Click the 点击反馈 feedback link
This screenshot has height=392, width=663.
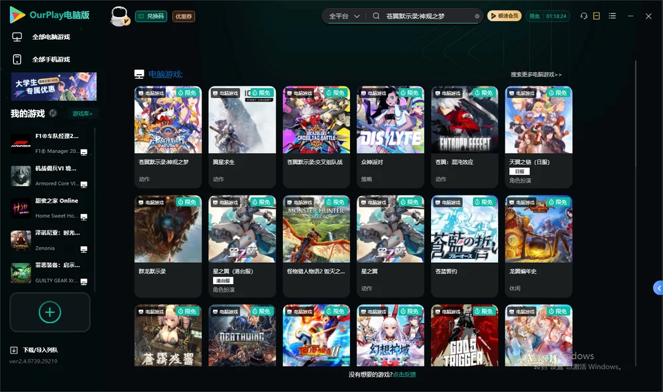pos(404,374)
